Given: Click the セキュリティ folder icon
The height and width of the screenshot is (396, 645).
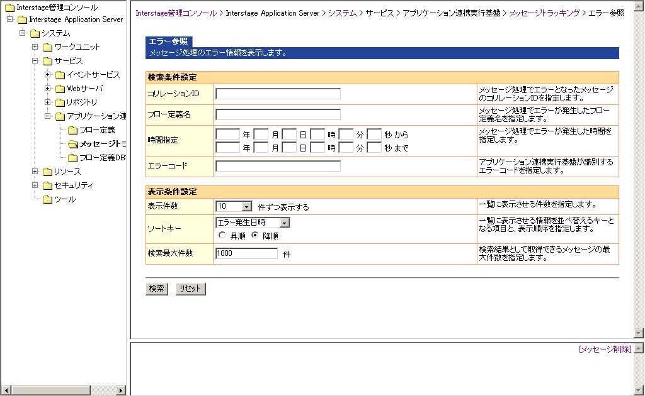Looking at the screenshot, I should pyautogui.click(x=47, y=185).
